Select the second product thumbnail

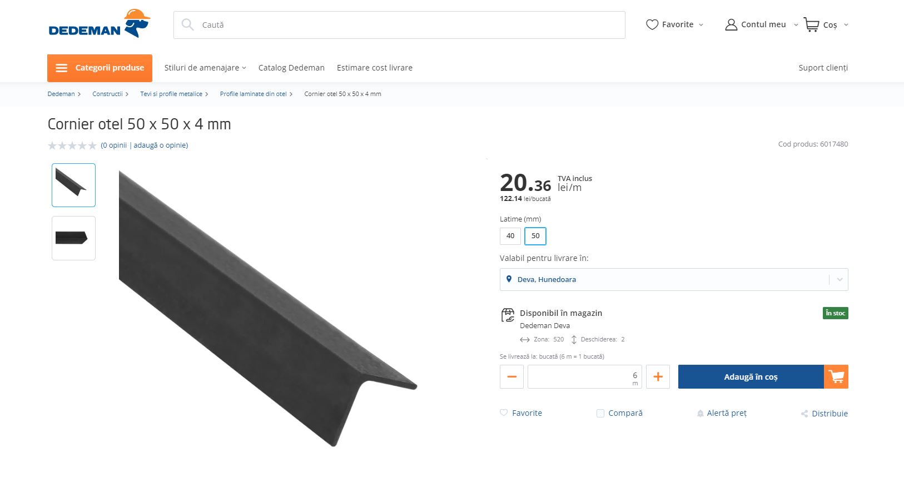(x=73, y=238)
